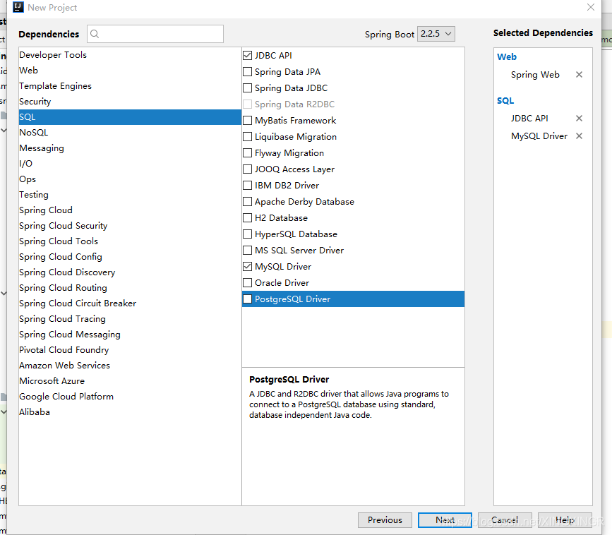Click the Spring Web selected dependency entry

pos(535,75)
